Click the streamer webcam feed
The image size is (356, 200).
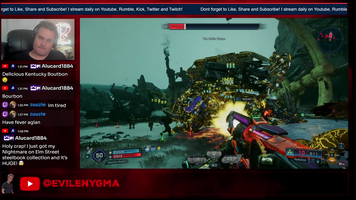38,39
